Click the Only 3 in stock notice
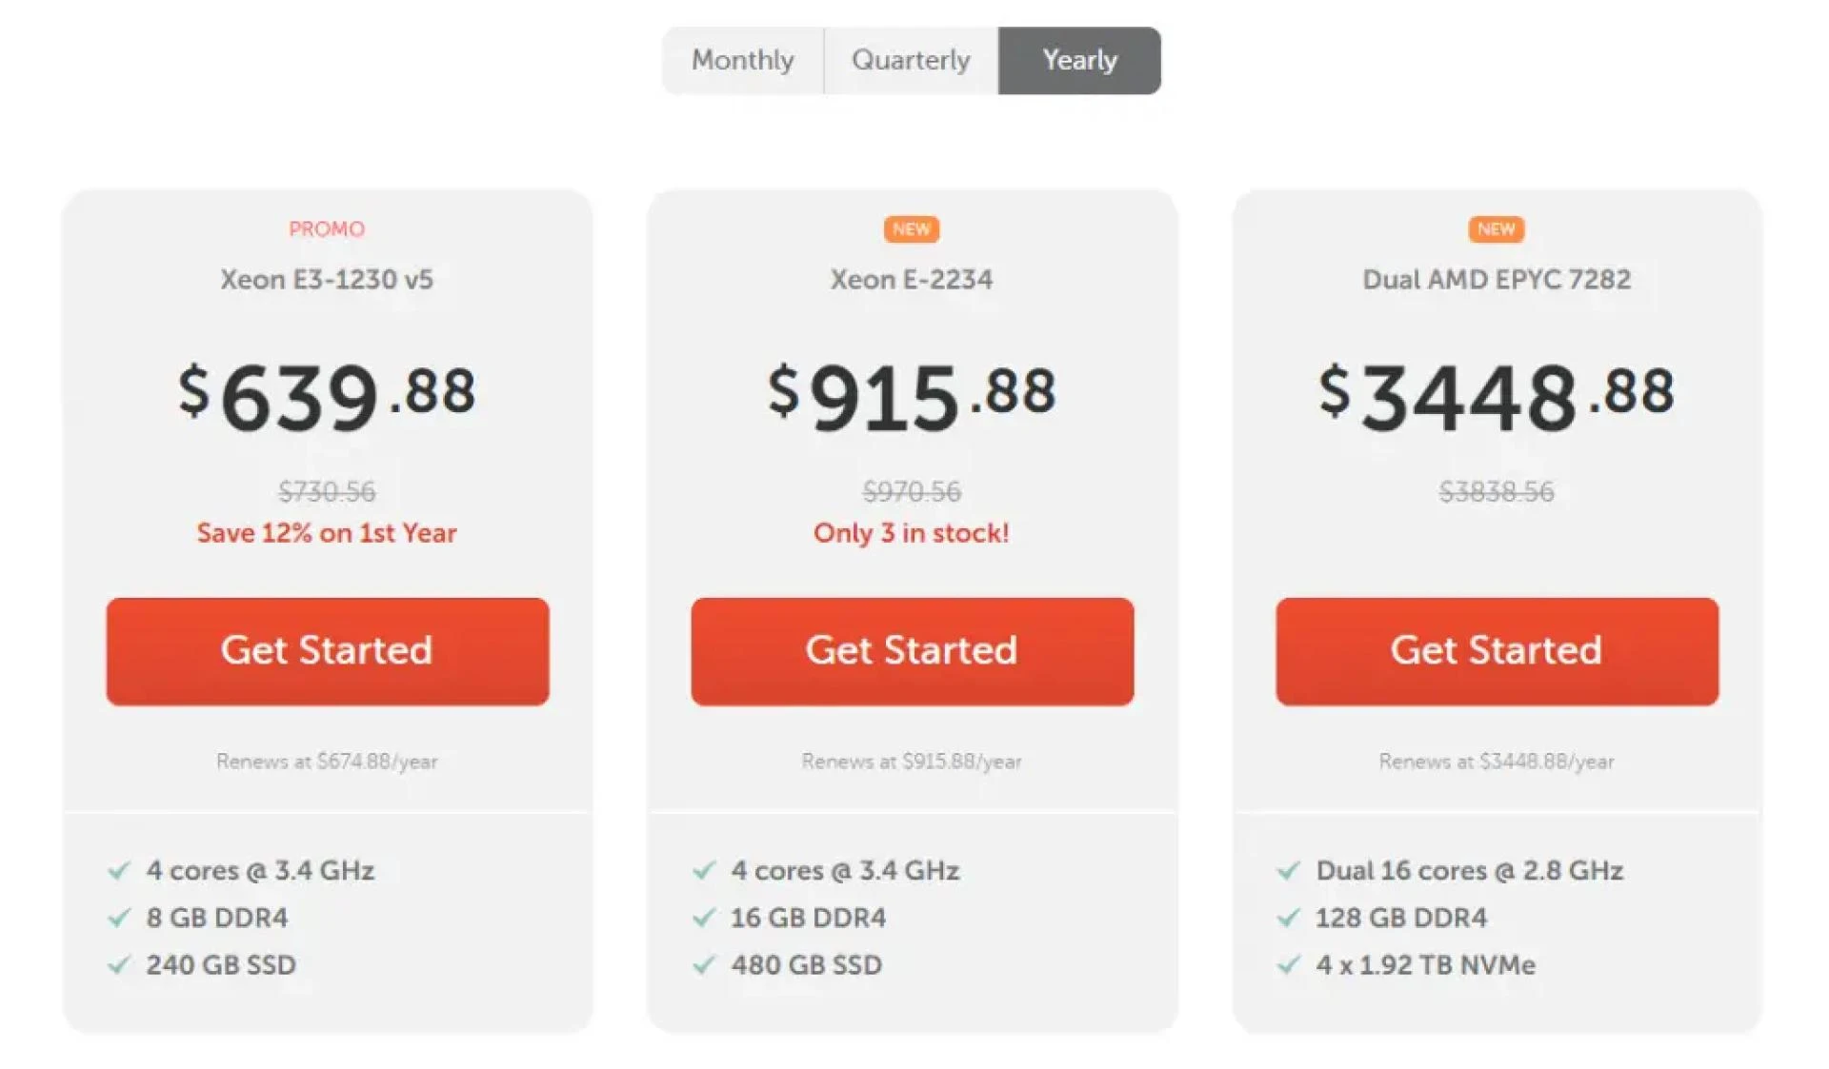The height and width of the screenshot is (1069, 1829). (x=912, y=533)
